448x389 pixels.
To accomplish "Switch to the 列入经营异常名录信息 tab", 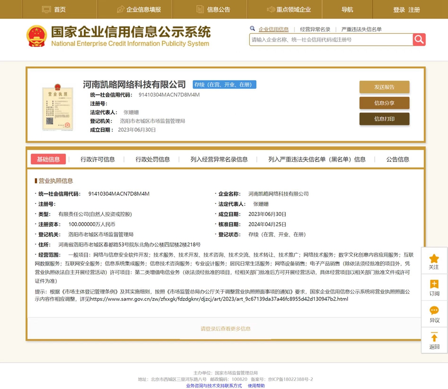I will click(219, 159).
